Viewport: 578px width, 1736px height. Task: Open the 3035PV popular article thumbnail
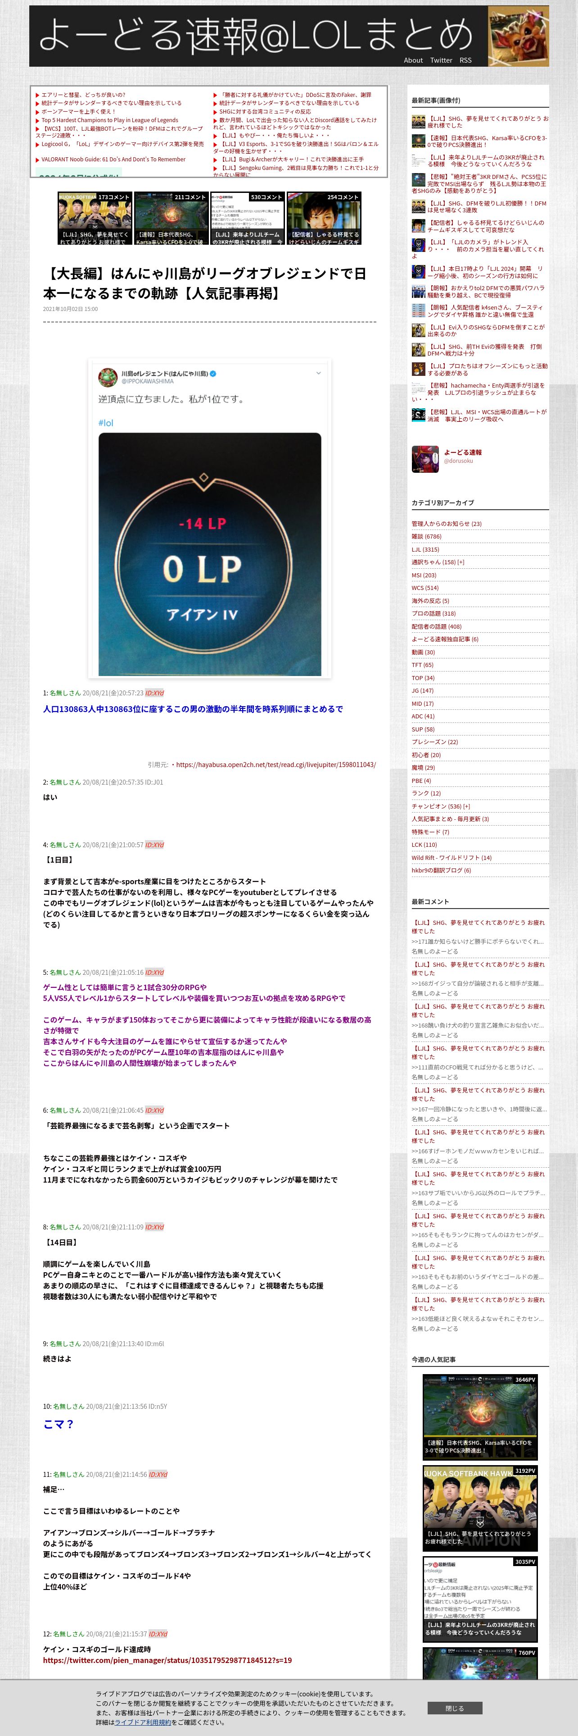[480, 1599]
